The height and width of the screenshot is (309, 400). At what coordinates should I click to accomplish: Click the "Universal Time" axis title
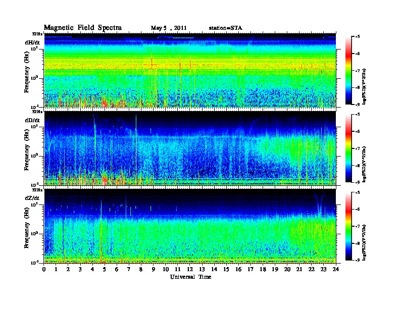coord(190,277)
